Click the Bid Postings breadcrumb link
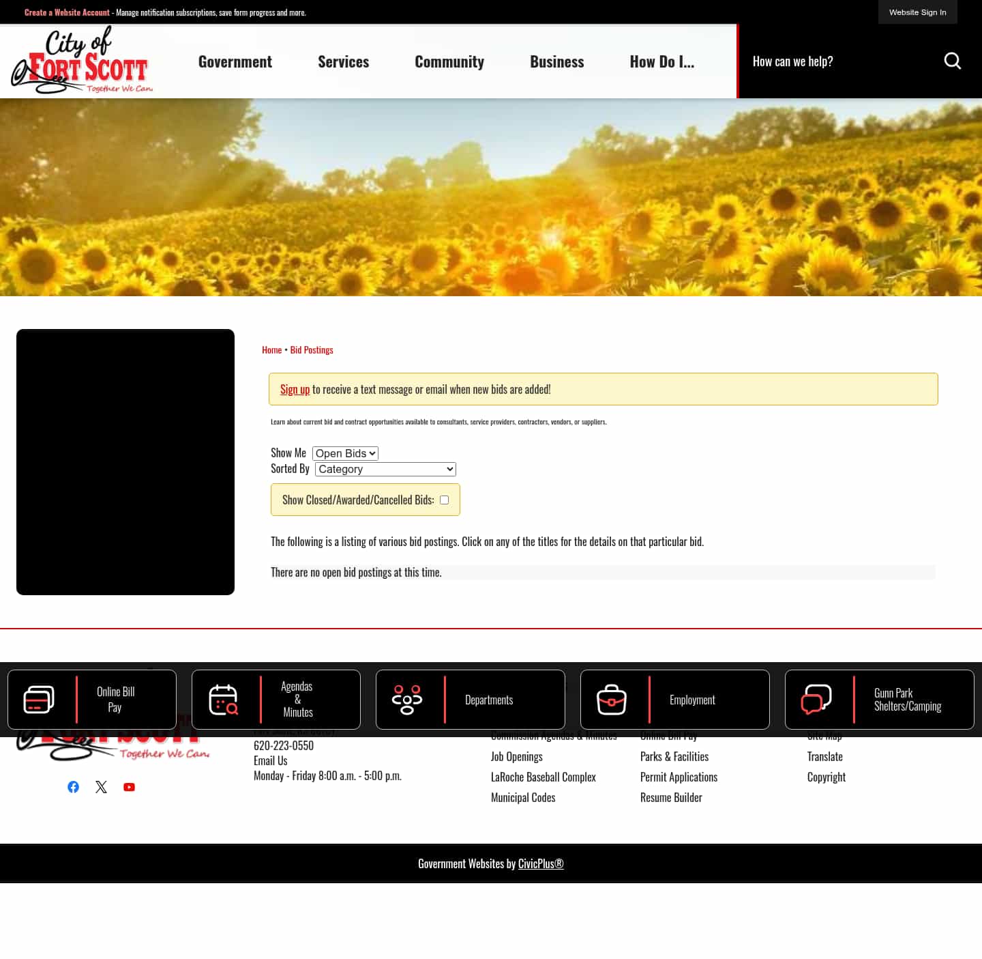 click(x=312, y=349)
